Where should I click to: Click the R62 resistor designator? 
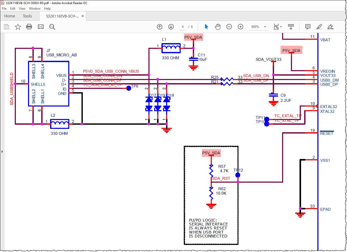pyautogui.click(x=222, y=189)
